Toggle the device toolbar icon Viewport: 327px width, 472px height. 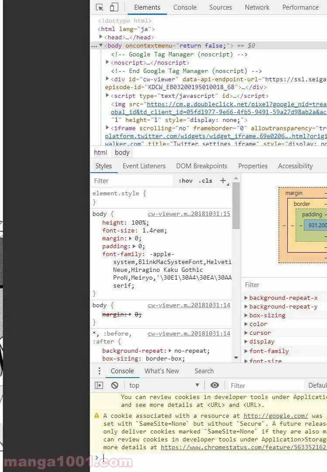tap(114, 7)
